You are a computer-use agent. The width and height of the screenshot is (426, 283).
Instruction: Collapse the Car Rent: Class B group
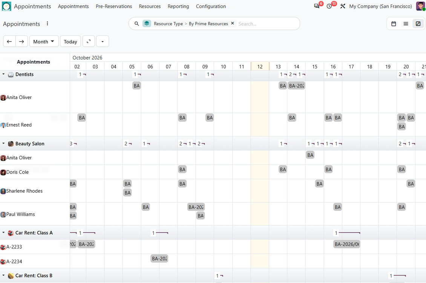pos(3,275)
